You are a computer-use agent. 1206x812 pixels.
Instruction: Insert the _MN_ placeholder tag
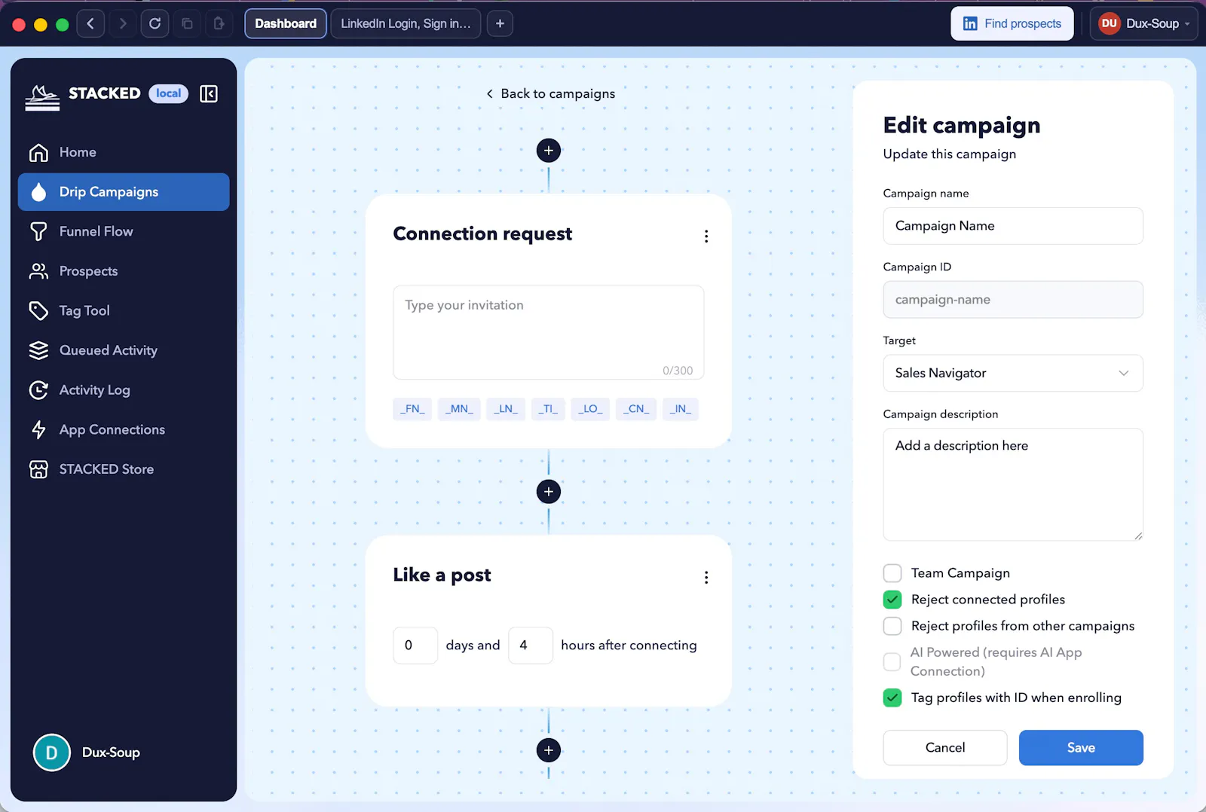coord(459,409)
